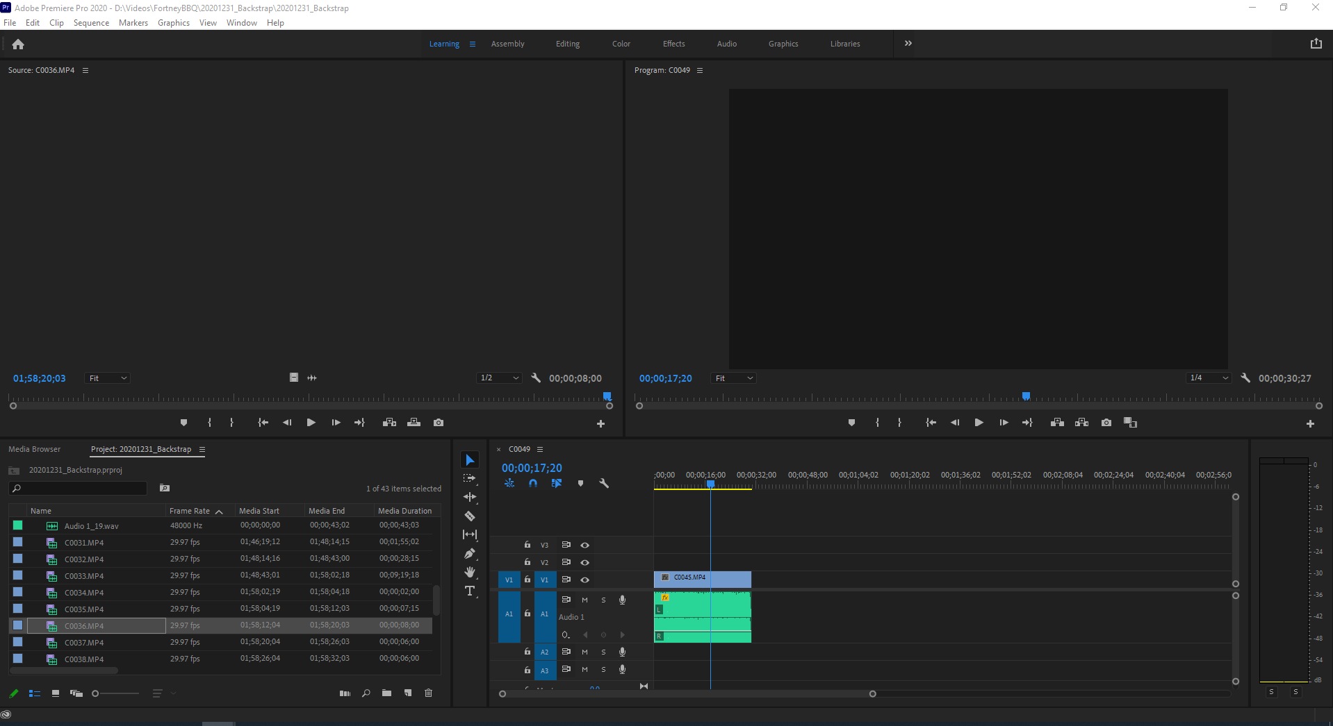Select the Type tool

(x=470, y=591)
